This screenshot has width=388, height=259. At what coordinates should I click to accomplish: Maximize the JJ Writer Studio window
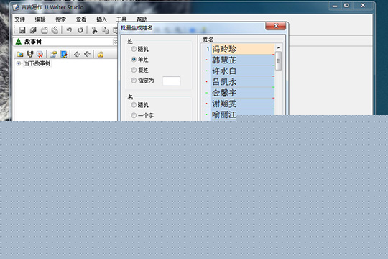tap(346, 6)
